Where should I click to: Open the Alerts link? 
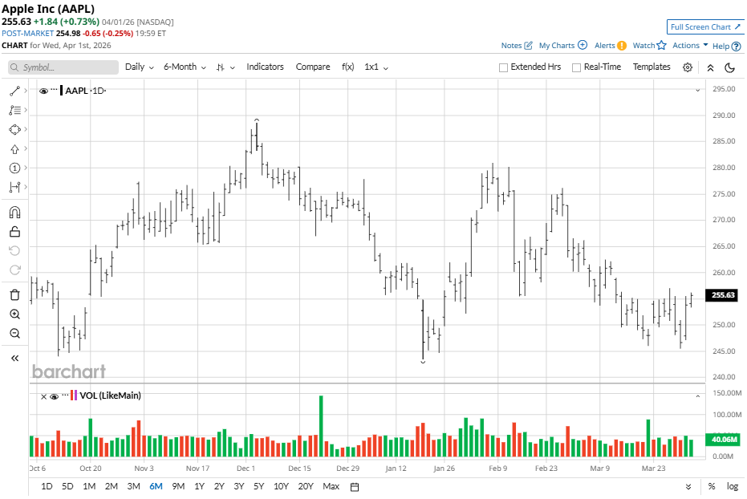tap(604, 45)
